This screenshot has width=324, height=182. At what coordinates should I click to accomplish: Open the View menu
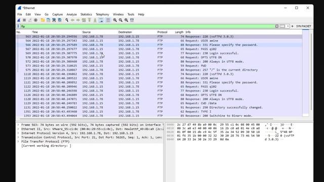point(37,15)
